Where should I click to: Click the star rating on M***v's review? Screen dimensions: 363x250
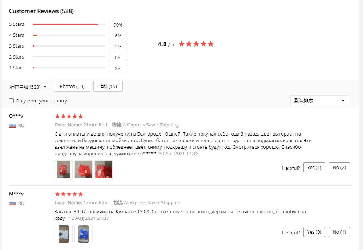tap(69, 194)
